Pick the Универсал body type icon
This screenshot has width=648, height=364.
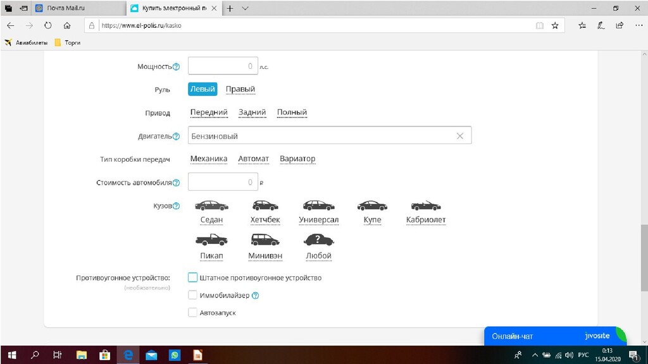pyautogui.click(x=319, y=205)
